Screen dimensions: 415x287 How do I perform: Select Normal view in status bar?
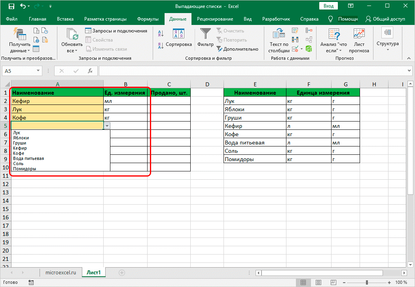pyautogui.click(x=303, y=283)
